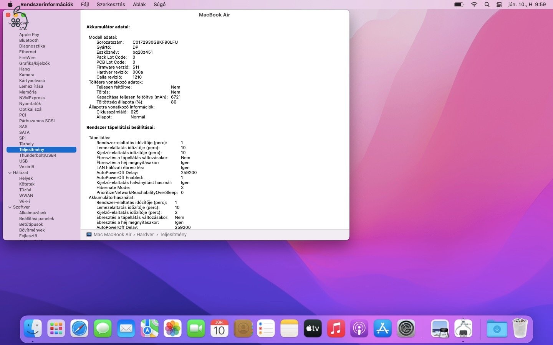Click capacity value 6721
The image size is (553, 345).
click(x=176, y=97)
